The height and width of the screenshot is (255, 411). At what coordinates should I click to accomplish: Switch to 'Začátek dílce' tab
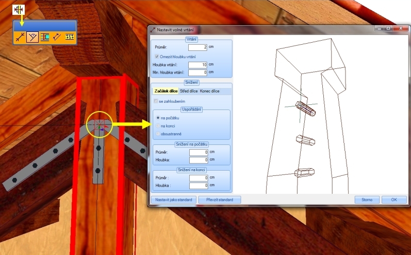coord(166,91)
